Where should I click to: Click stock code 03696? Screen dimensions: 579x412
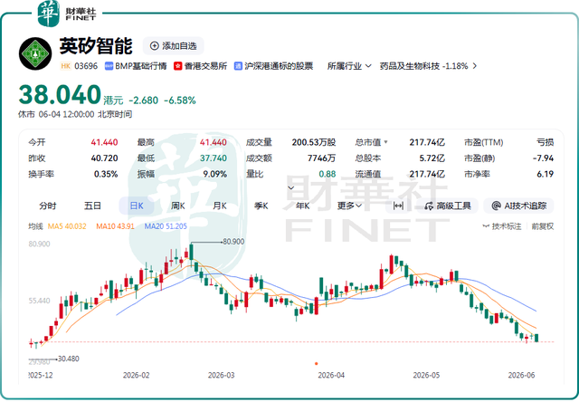pyautogui.click(x=86, y=66)
